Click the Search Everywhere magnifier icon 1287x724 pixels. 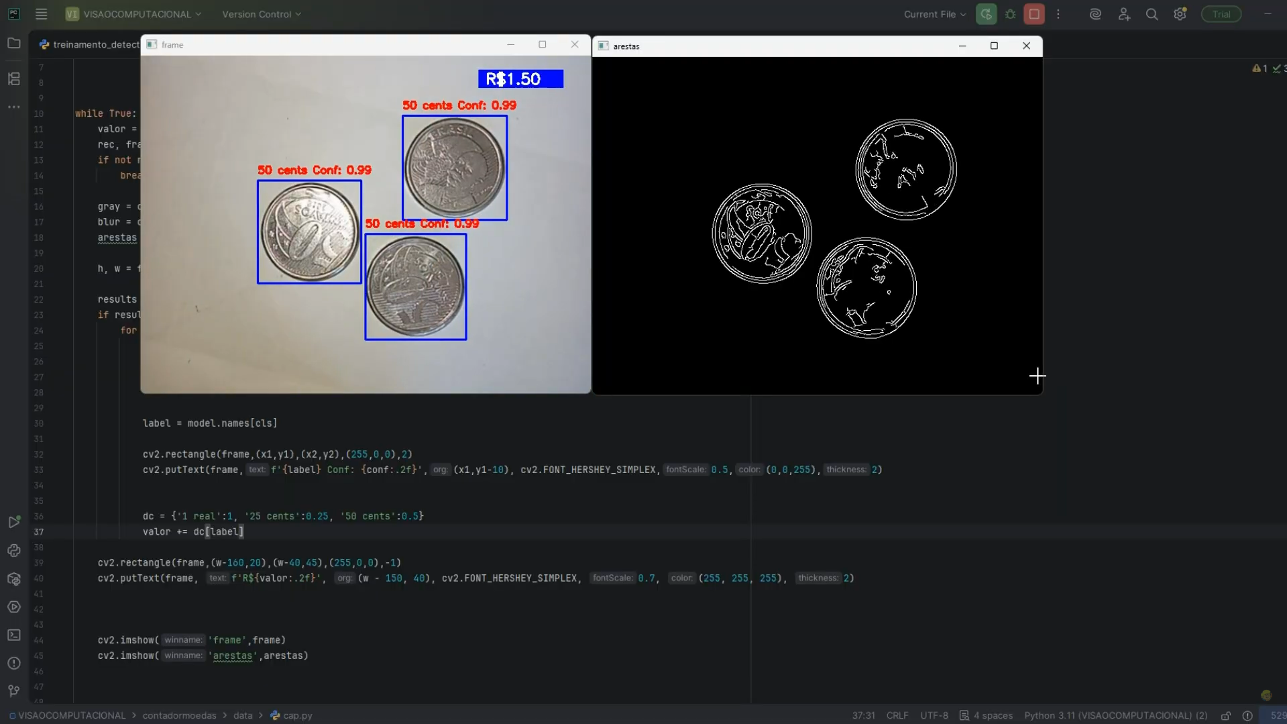[x=1152, y=14]
